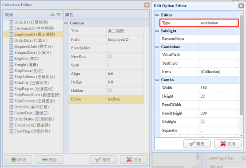
Task: Collapse the Infolight property group
Action: pos(157,31)
